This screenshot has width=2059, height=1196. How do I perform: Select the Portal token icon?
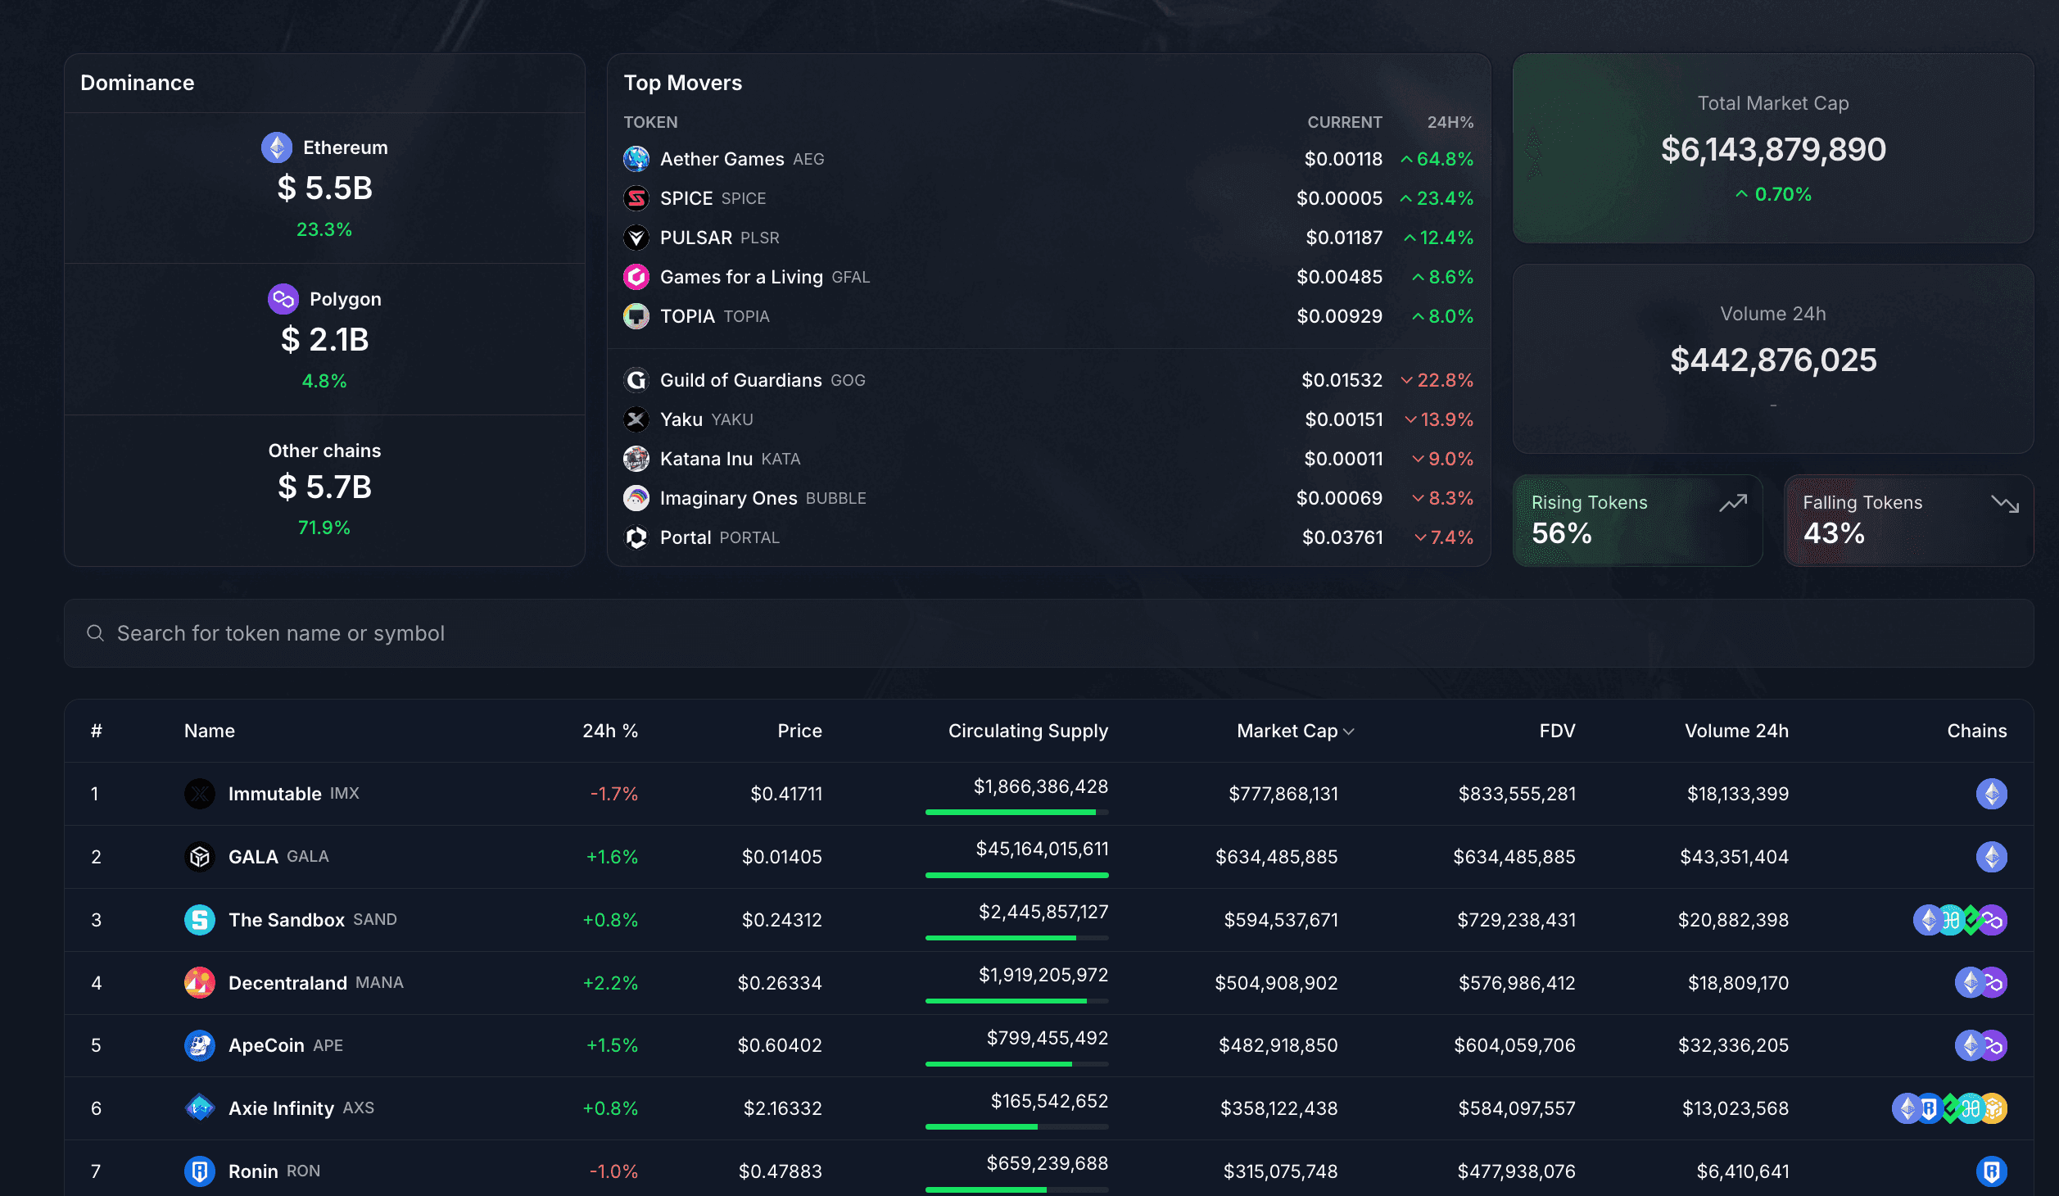pos(636,537)
